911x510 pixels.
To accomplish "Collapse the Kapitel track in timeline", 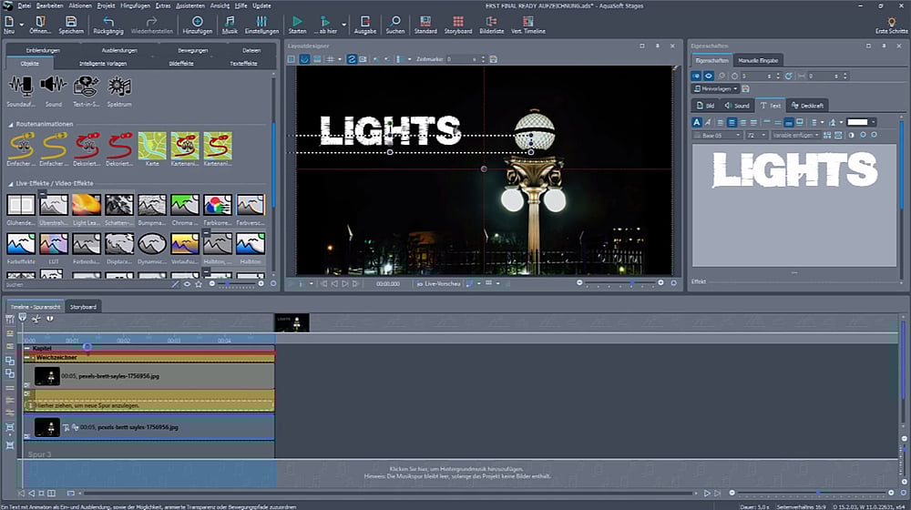I will (x=27, y=349).
